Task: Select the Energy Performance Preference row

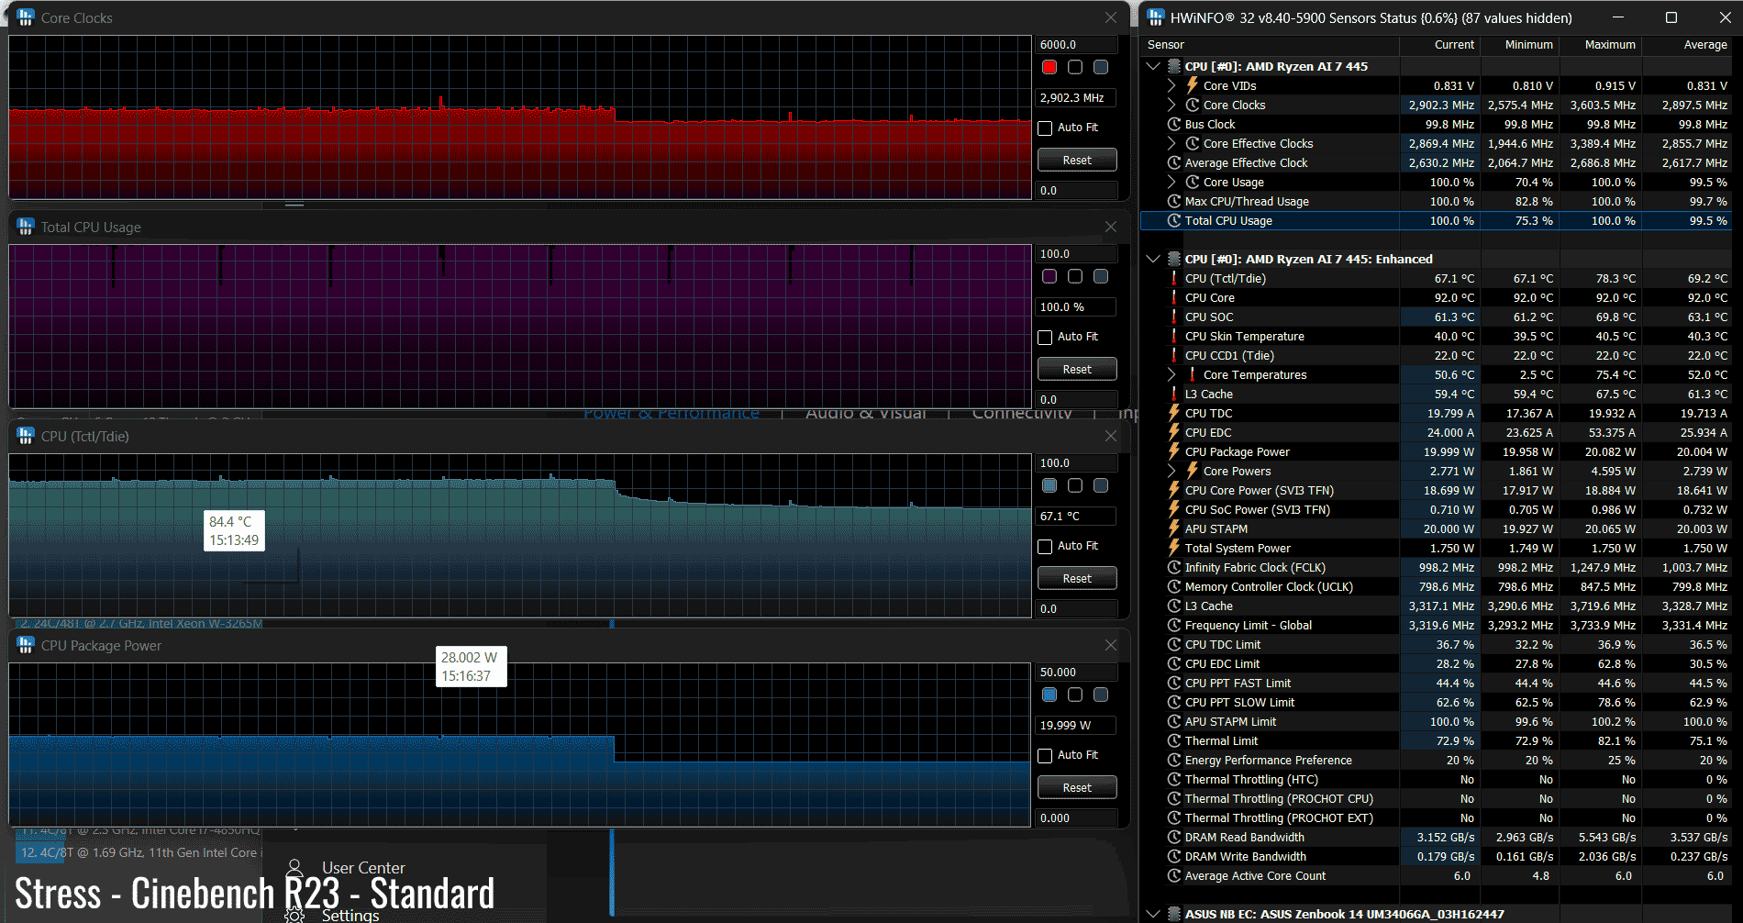Action: point(1437,760)
